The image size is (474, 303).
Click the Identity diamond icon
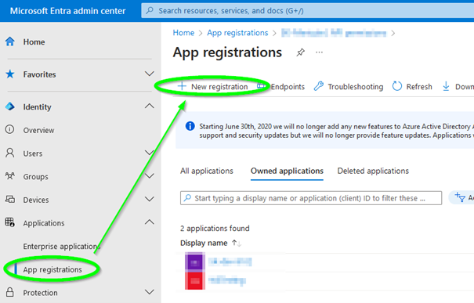pos(10,106)
